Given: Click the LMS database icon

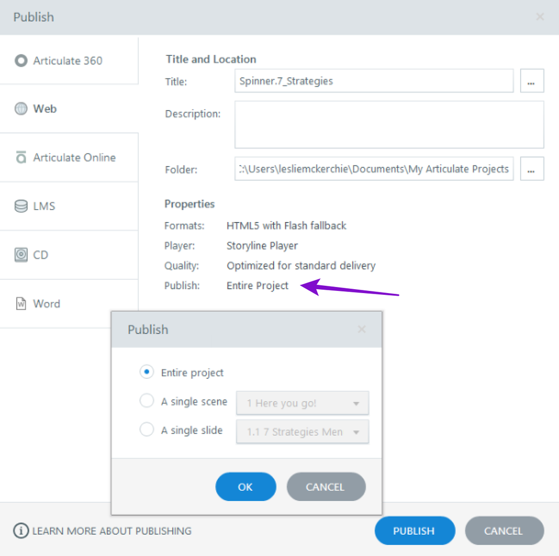Looking at the screenshot, I should click(21, 206).
